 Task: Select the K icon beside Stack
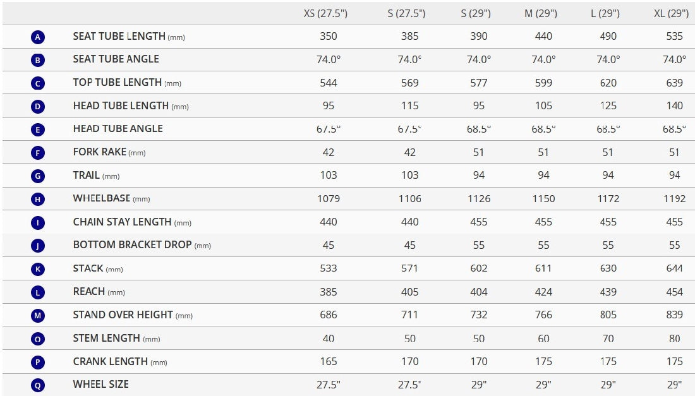(x=38, y=269)
